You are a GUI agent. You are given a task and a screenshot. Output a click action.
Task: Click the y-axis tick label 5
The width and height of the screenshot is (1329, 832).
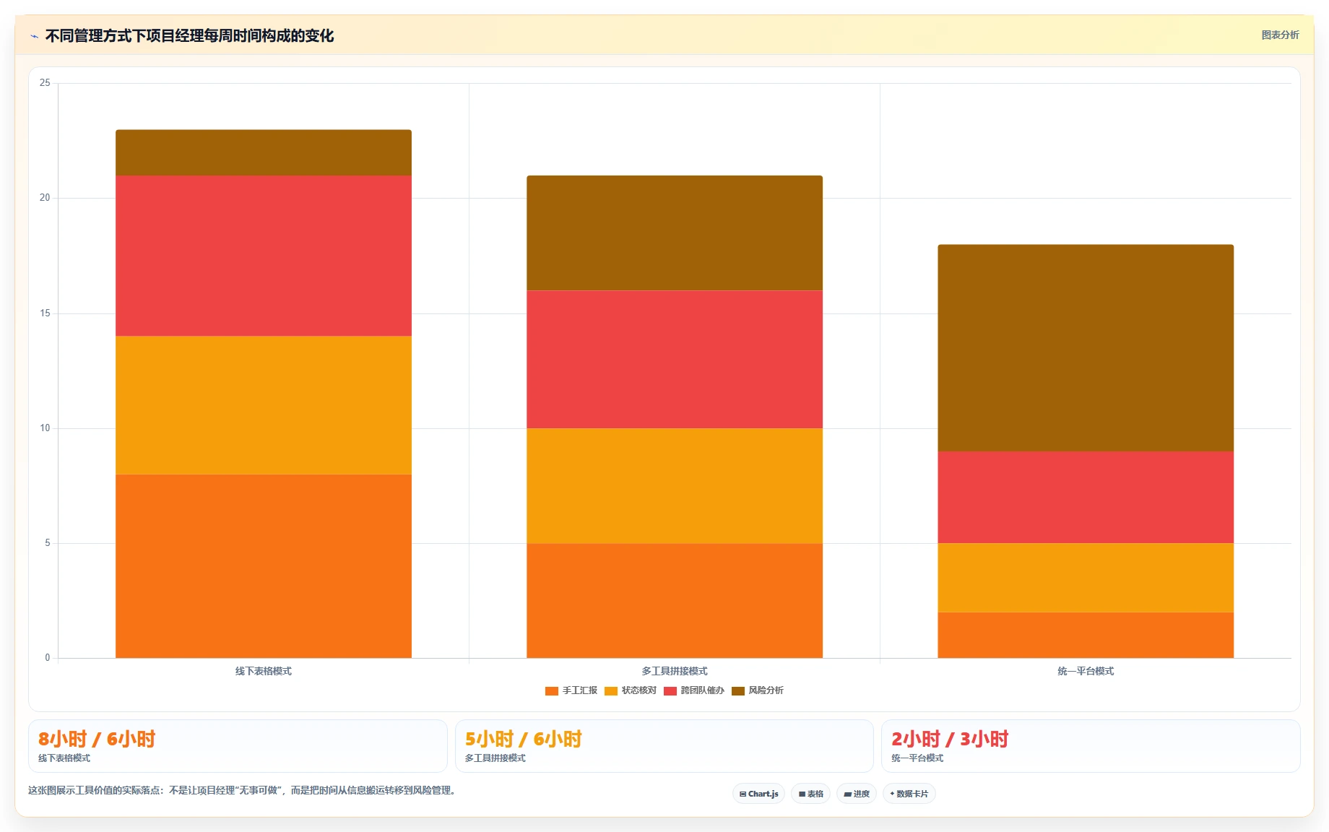click(48, 543)
